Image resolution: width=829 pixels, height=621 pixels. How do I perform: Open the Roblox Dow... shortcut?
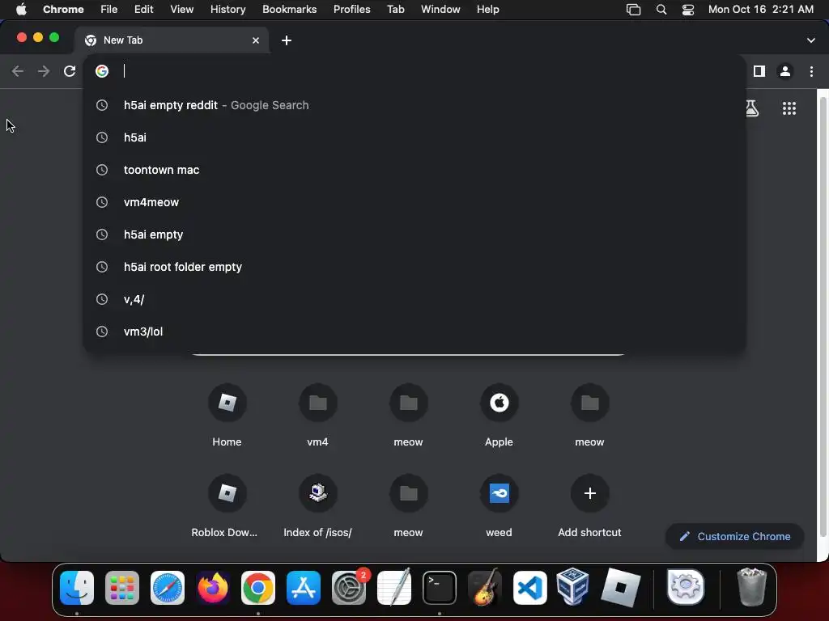[x=227, y=493]
